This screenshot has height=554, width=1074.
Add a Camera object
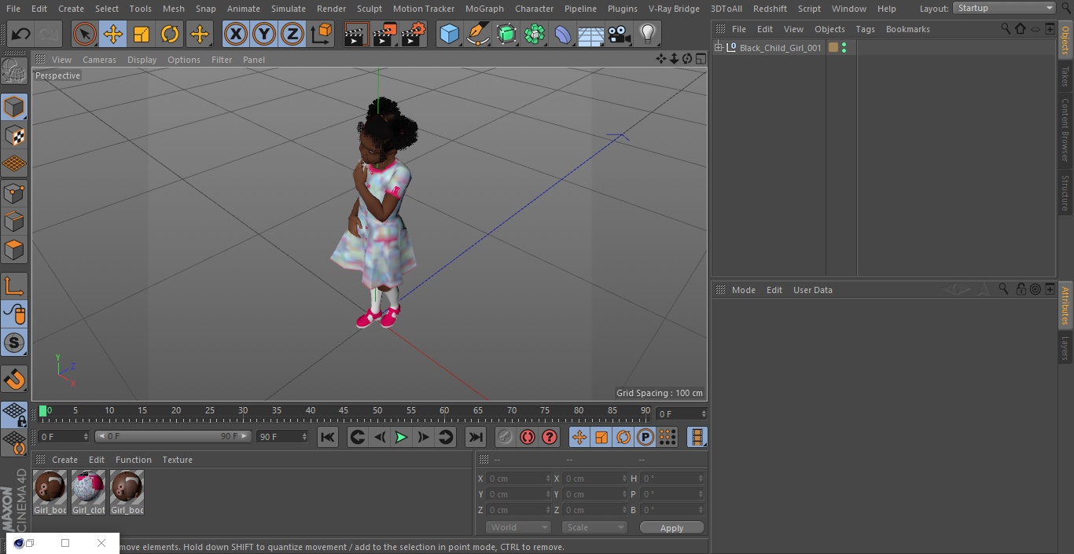tap(620, 34)
